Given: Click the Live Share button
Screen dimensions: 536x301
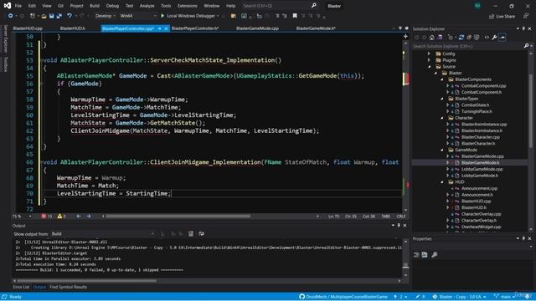Looking at the screenshot, I should 502,16.
